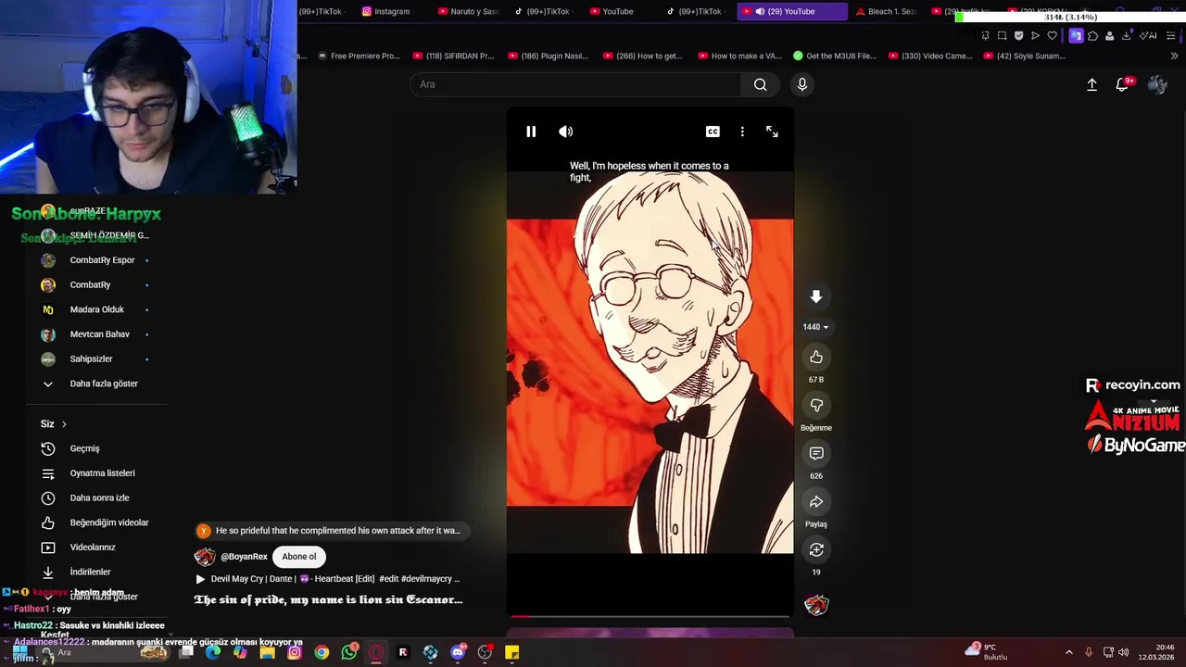
Task: Open the send/flow arrow icon in toolbar
Action: point(1035,36)
